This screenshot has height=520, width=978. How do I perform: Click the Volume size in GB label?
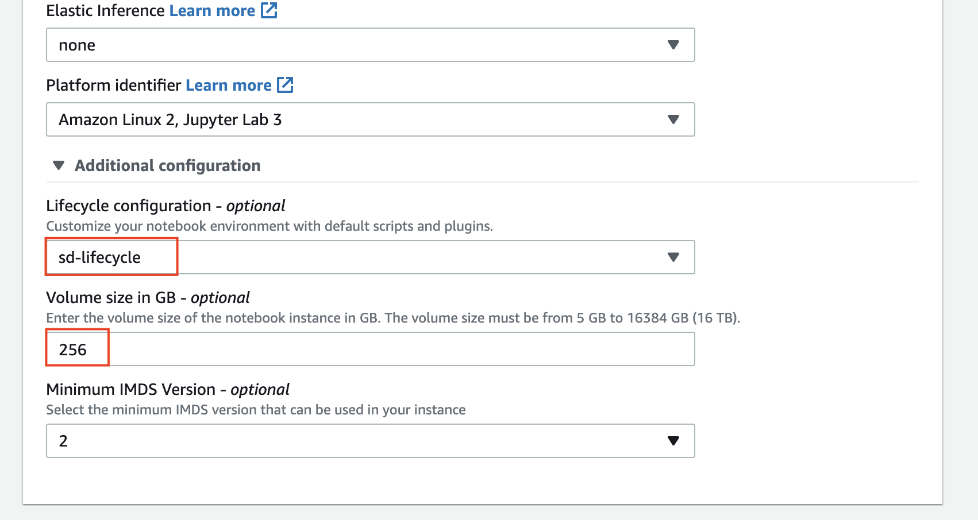(148, 297)
